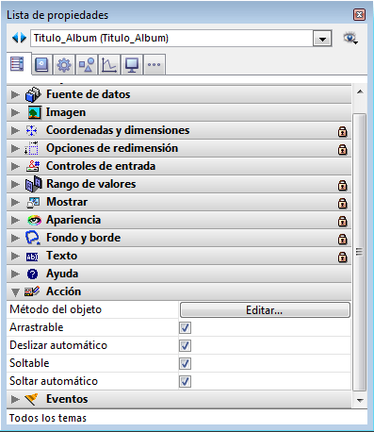The image size is (374, 432).
Task: Expand Opciones de redimensión section
Action: click(15, 148)
